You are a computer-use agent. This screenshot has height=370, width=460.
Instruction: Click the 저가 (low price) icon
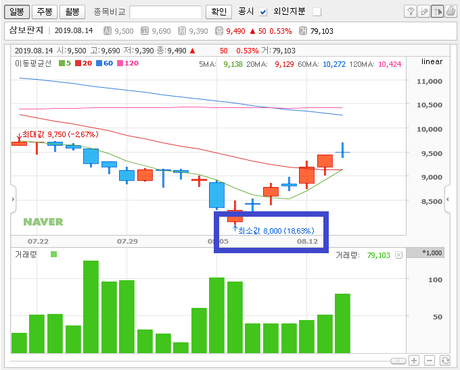pos(182,31)
